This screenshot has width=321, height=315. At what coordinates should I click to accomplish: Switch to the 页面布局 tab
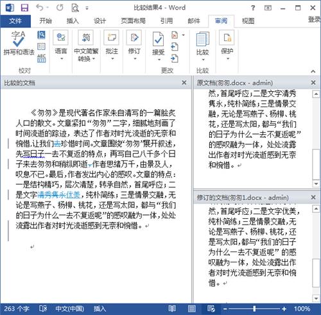(x=133, y=21)
